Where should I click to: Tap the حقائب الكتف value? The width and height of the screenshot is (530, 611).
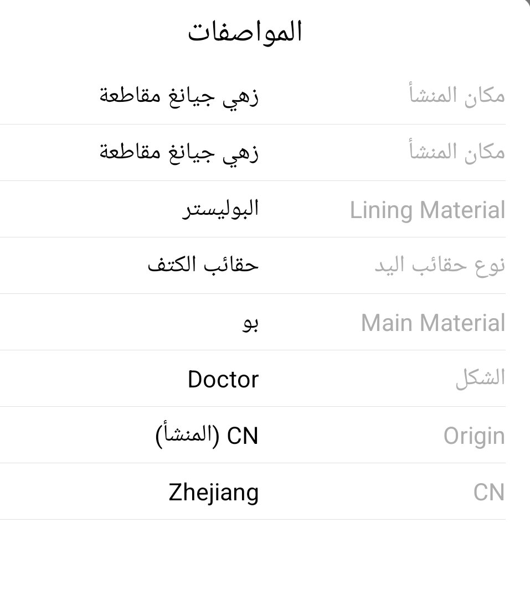(203, 265)
